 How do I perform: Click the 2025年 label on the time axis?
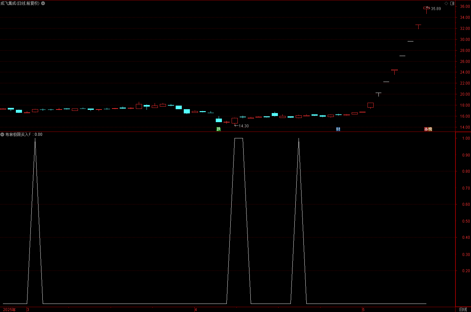click(x=9, y=310)
